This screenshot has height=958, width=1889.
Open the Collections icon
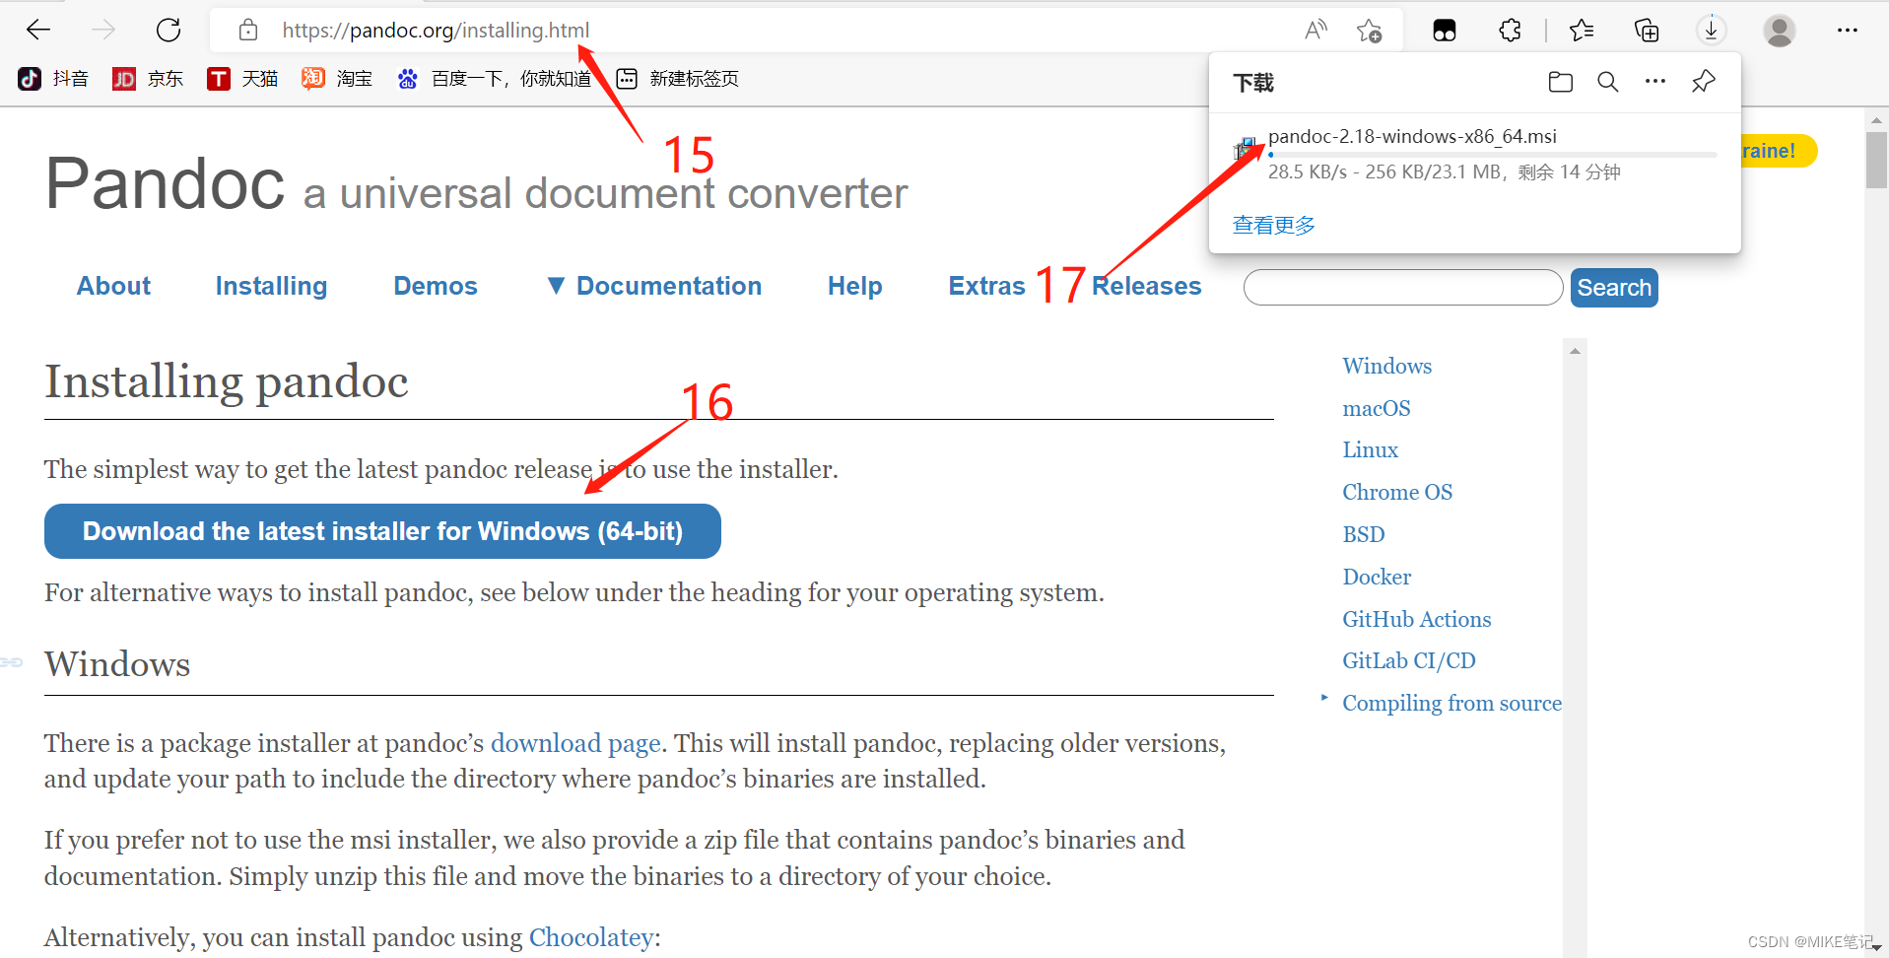pos(1647,31)
